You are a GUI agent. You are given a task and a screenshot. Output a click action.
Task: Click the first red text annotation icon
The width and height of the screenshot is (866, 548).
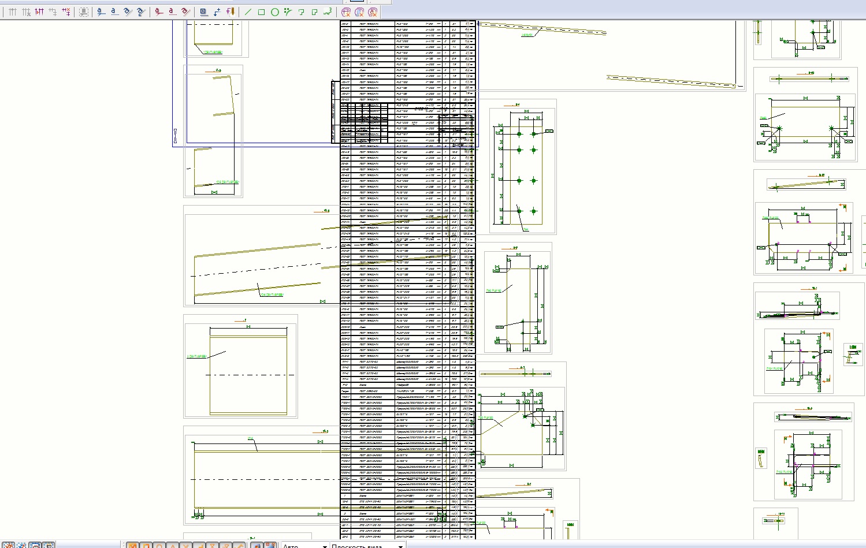point(159,12)
